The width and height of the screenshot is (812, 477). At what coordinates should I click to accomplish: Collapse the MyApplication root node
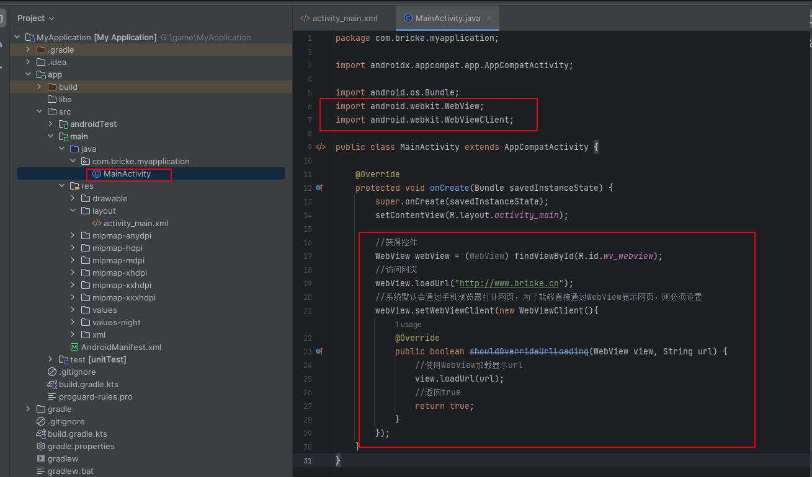coord(17,37)
